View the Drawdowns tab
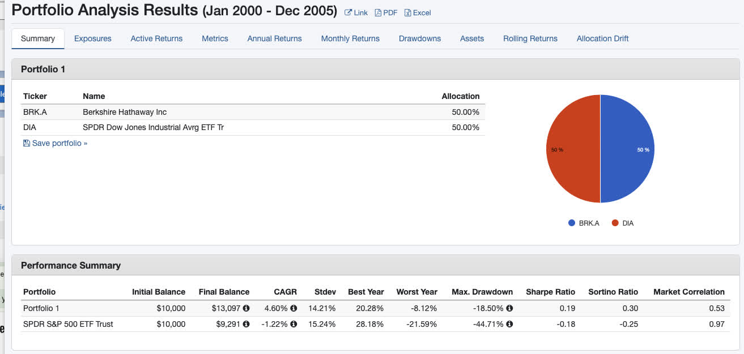744x354 pixels. point(420,38)
